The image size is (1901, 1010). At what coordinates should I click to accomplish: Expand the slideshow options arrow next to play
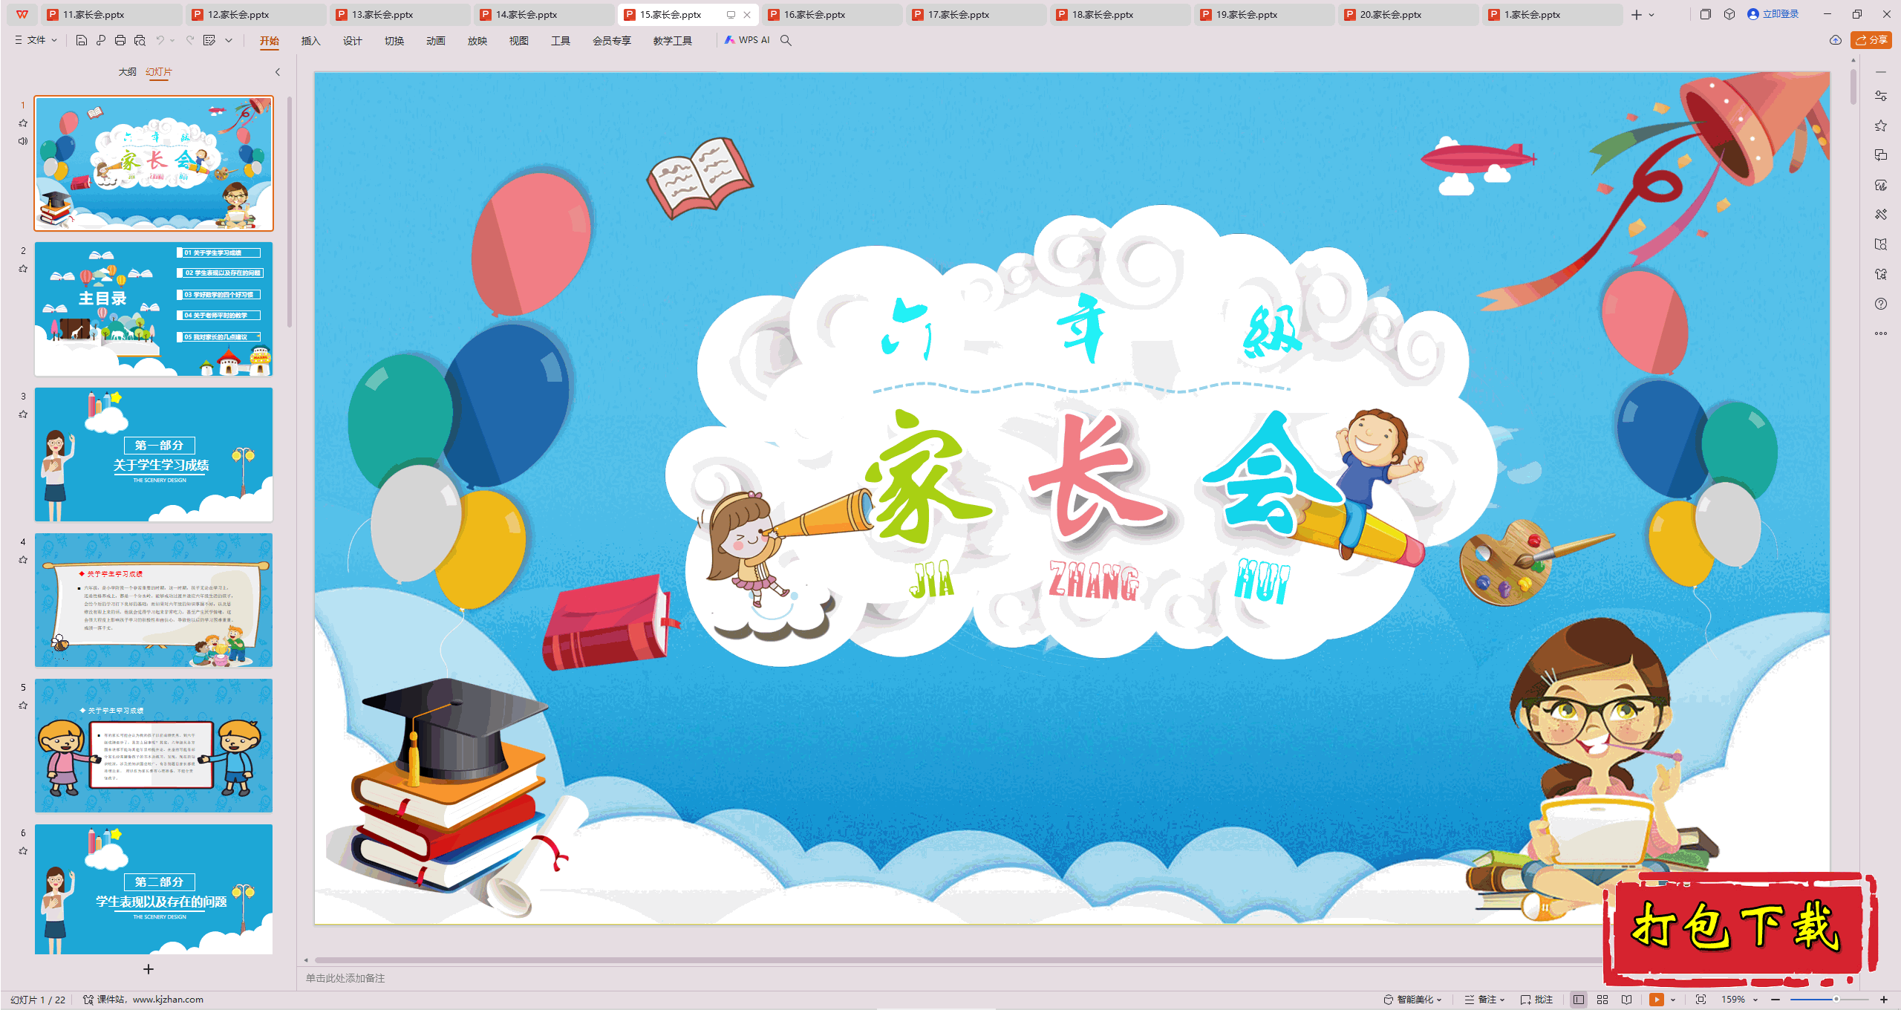[x=1673, y=1000]
